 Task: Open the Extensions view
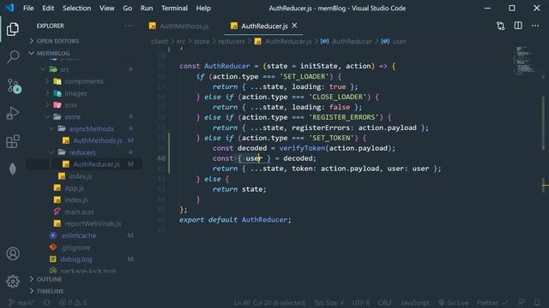(x=13, y=141)
